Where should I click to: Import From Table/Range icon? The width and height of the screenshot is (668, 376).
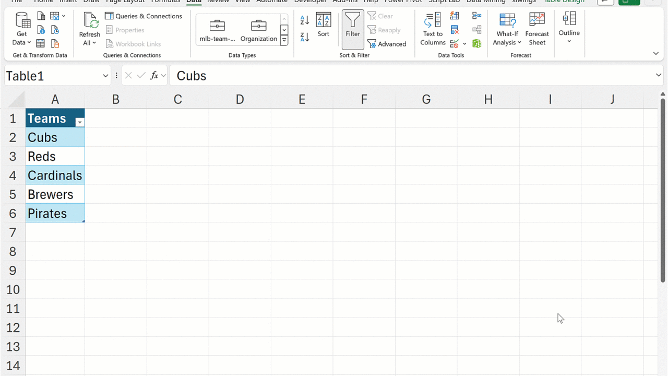coord(41,44)
